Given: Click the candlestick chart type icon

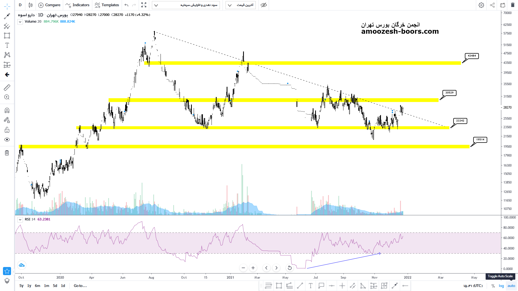Looking at the screenshot, I should pos(30,5).
